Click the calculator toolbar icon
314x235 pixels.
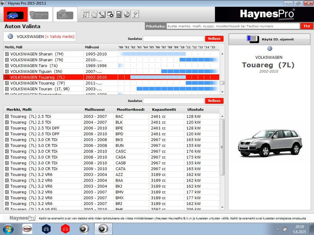(119, 14)
